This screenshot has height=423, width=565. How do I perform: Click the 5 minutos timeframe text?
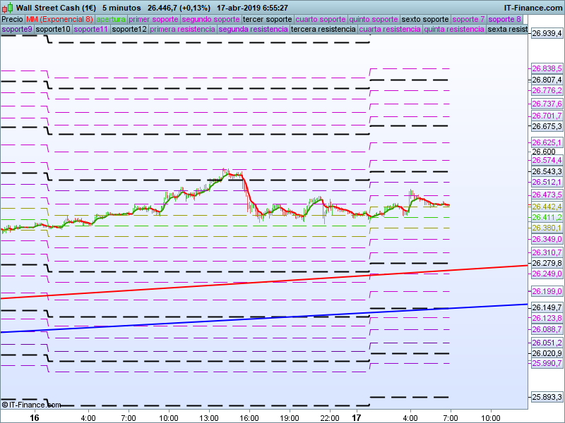click(x=121, y=8)
